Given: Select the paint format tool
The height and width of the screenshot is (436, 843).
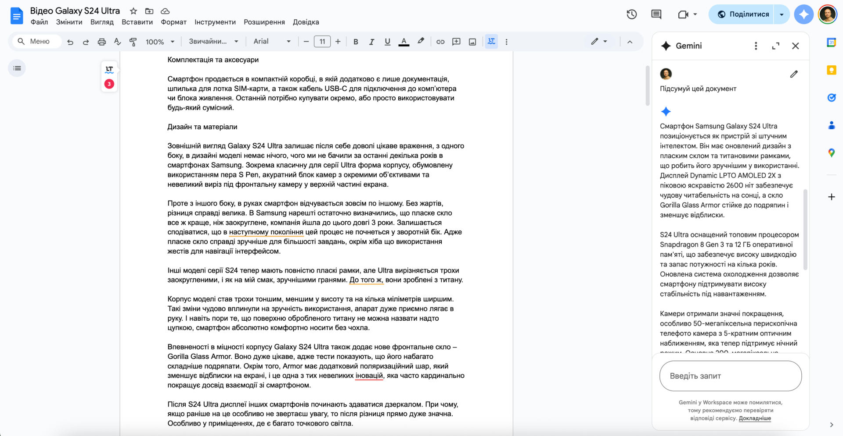Looking at the screenshot, I should (x=133, y=42).
